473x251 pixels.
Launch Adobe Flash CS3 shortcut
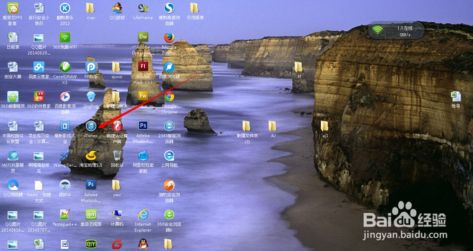click(x=143, y=67)
